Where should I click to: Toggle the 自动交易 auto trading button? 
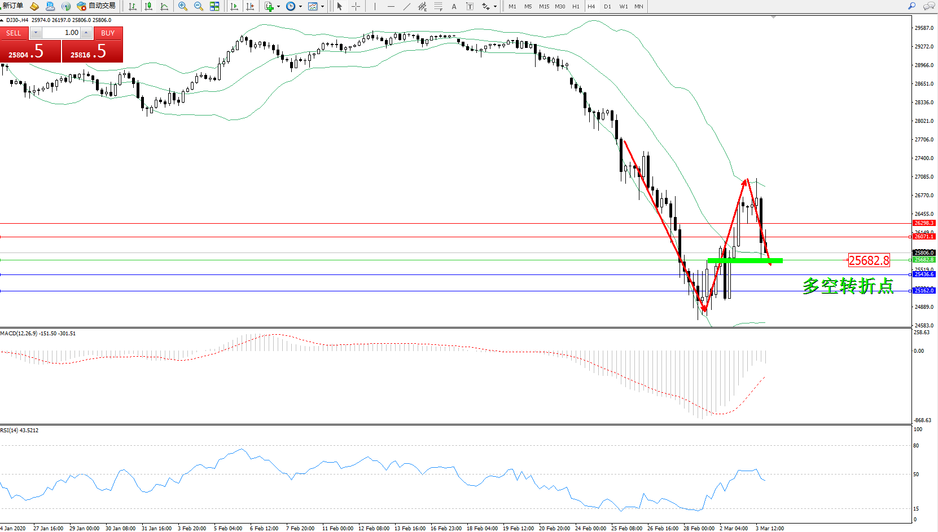click(97, 6)
